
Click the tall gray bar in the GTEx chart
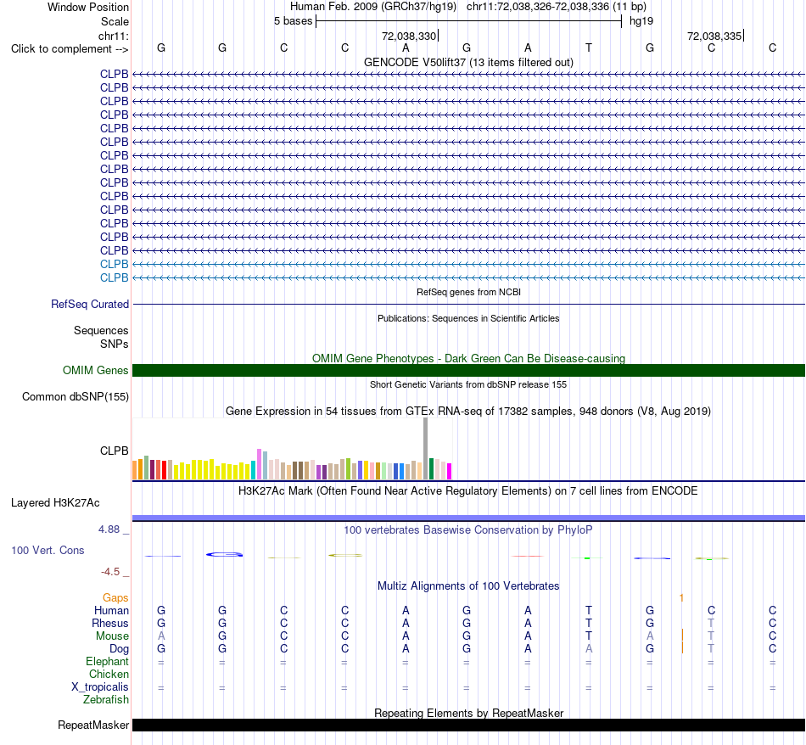[426, 448]
